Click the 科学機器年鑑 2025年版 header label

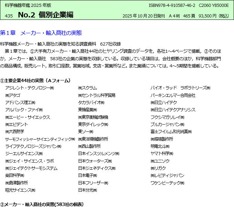pyautogui.click(x=28, y=5)
